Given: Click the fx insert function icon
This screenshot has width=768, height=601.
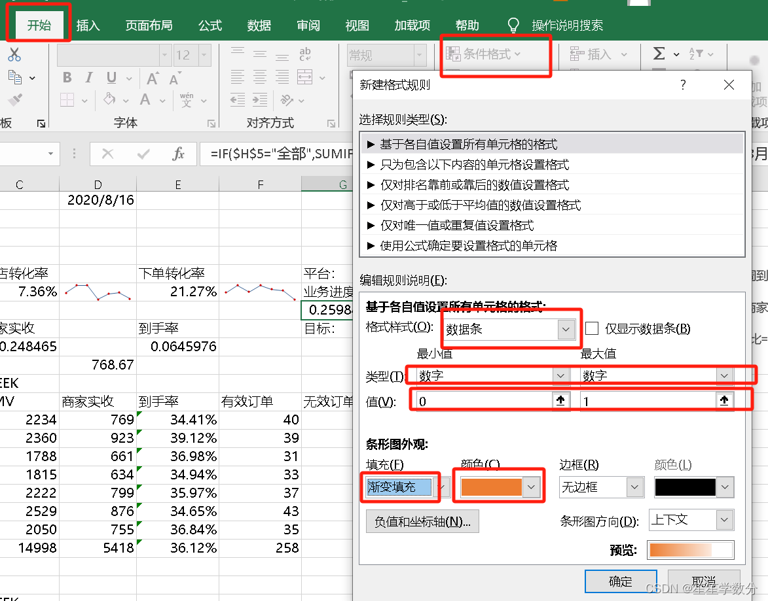Looking at the screenshot, I should [178, 154].
